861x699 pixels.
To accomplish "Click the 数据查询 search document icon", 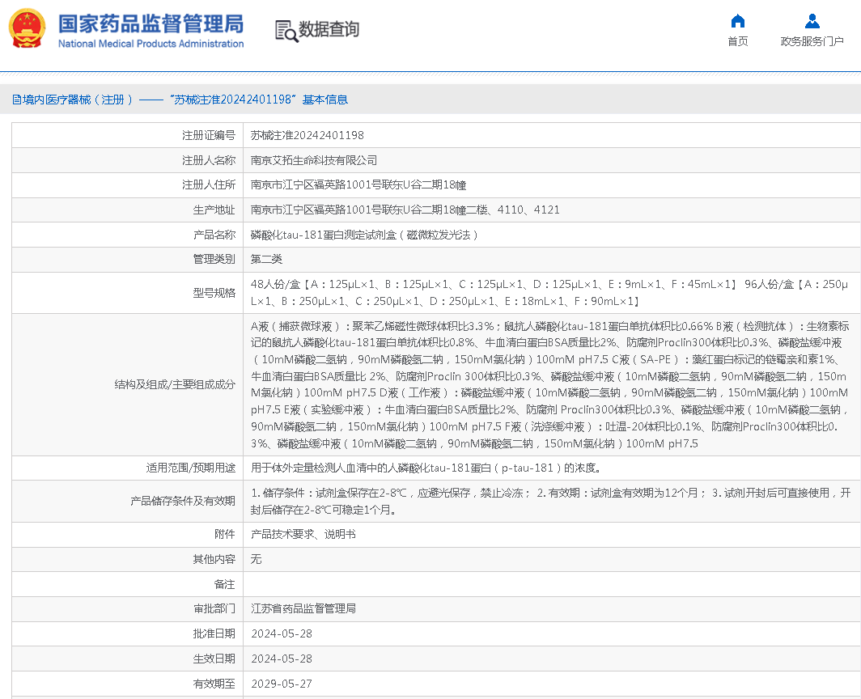I will [286, 31].
